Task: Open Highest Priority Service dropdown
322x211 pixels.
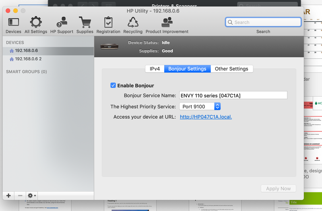Action: coord(200,106)
